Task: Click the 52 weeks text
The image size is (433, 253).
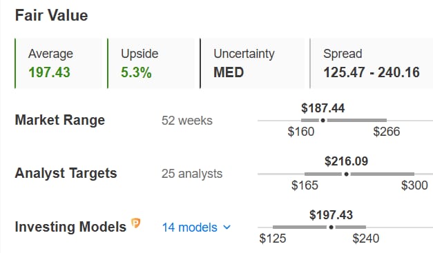Action: (187, 121)
